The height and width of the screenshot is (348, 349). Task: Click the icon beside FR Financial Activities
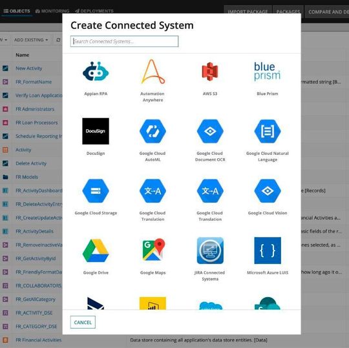click(x=5, y=340)
